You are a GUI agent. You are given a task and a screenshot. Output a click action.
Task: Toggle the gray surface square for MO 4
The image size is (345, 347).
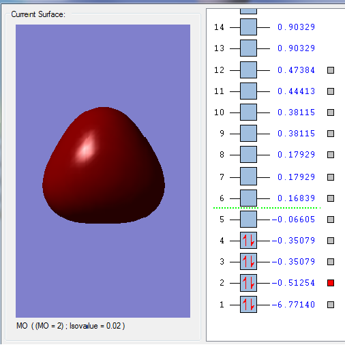(x=331, y=241)
